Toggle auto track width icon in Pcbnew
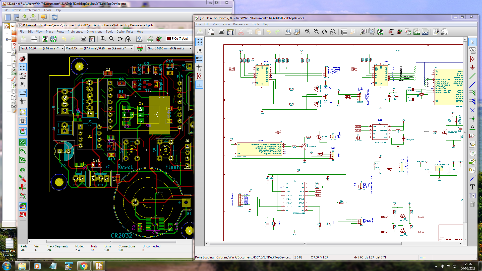This screenshot has height=271, width=482. [140, 48]
